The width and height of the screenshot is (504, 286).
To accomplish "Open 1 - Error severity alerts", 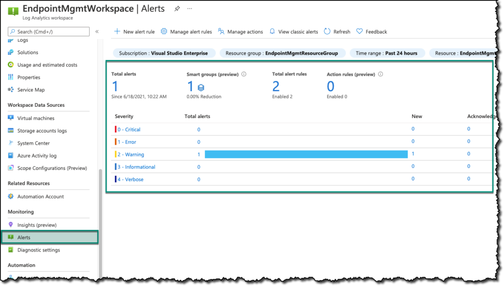I will coord(126,142).
